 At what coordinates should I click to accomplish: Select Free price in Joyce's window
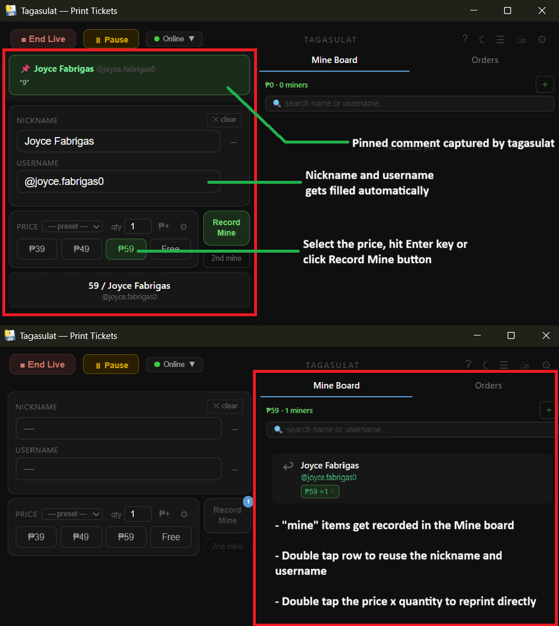point(171,249)
